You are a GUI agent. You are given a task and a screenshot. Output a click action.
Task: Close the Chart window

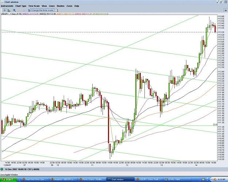[x=225, y=2]
